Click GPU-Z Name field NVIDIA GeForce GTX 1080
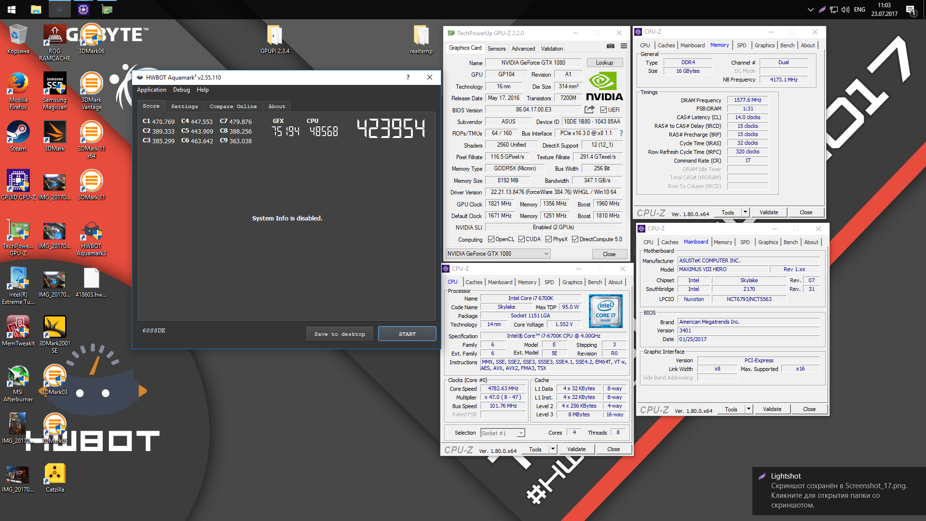The image size is (926, 521). (533, 63)
